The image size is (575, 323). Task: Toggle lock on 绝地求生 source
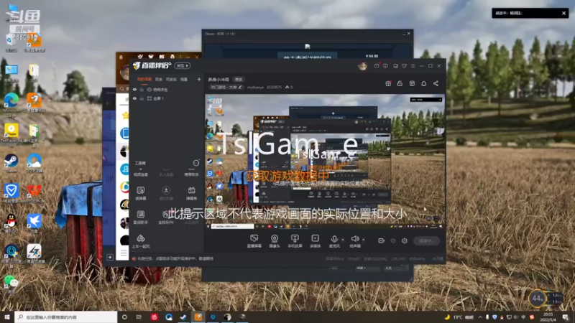click(x=142, y=90)
